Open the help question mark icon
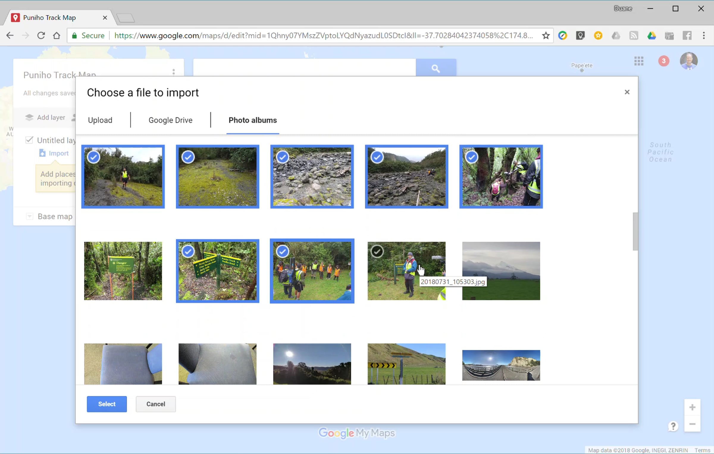Image resolution: width=714 pixels, height=454 pixels. [x=673, y=426]
